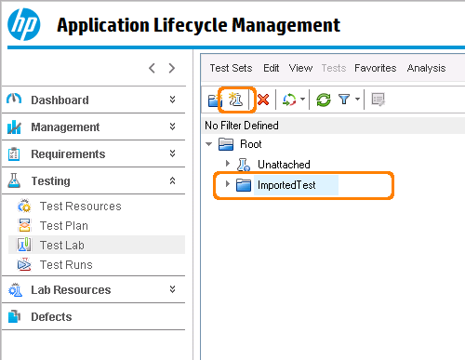Click the forward navigation arrow
The width and height of the screenshot is (465, 360).
[172, 68]
